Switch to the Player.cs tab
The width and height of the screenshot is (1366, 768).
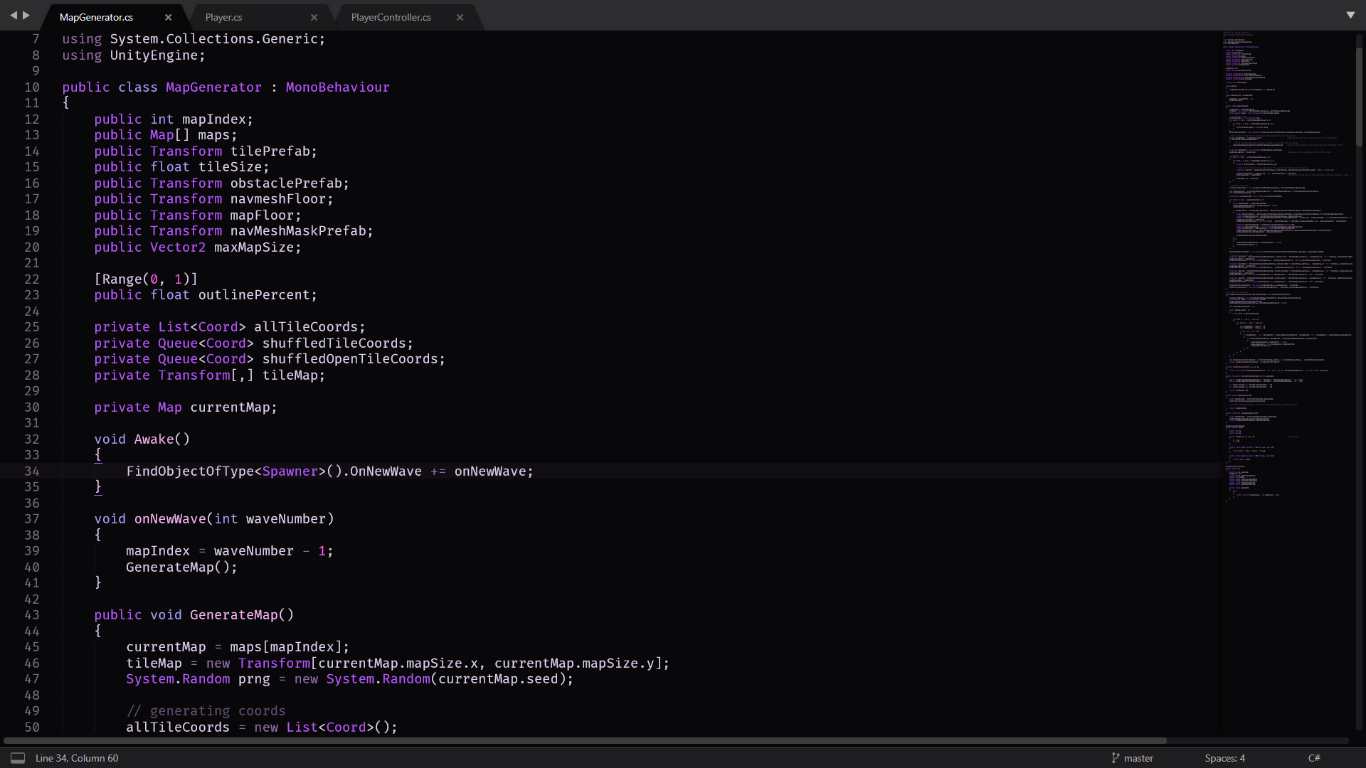pos(224,17)
